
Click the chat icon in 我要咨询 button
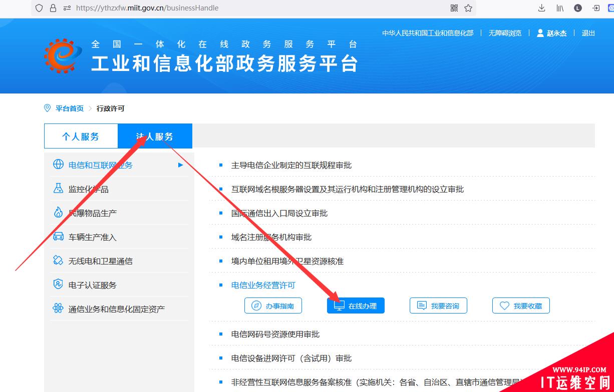(422, 305)
